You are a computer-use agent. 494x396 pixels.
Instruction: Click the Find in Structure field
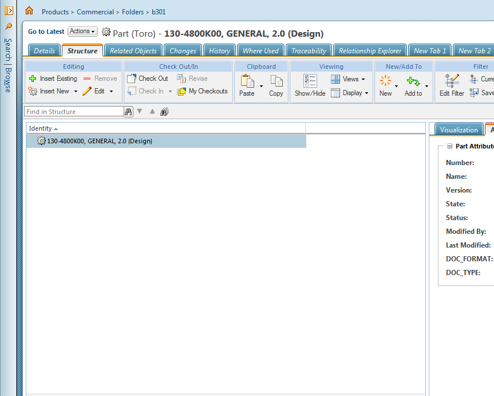click(74, 111)
